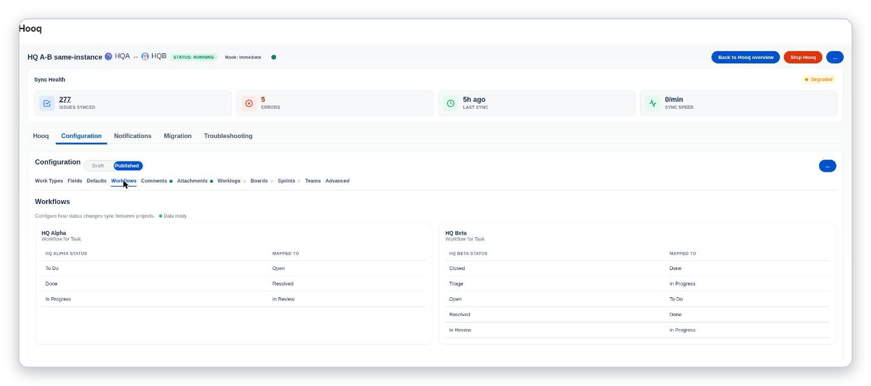Open the Sprints sub-tab
871x386 pixels.
pyautogui.click(x=289, y=181)
